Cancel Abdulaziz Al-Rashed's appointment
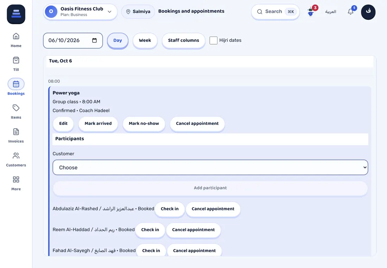 tap(213, 209)
